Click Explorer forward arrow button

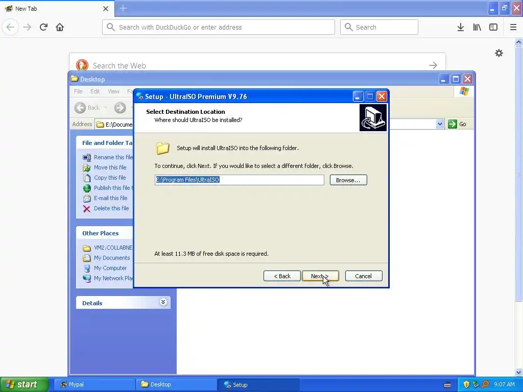(x=120, y=108)
